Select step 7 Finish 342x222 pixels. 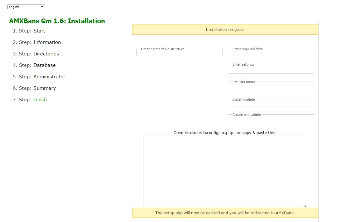[x=40, y=99]
